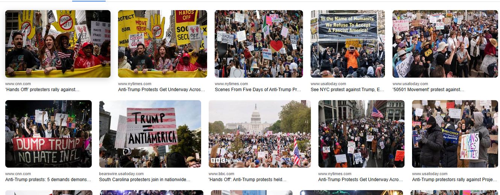Open the 'Refuse To Accept Fascist America' banner image
Viewport: 500px width, 195px height.
pyautogui.click(x=348, y=44)
